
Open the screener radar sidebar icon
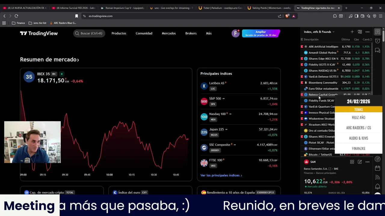[x=377, y=159]
